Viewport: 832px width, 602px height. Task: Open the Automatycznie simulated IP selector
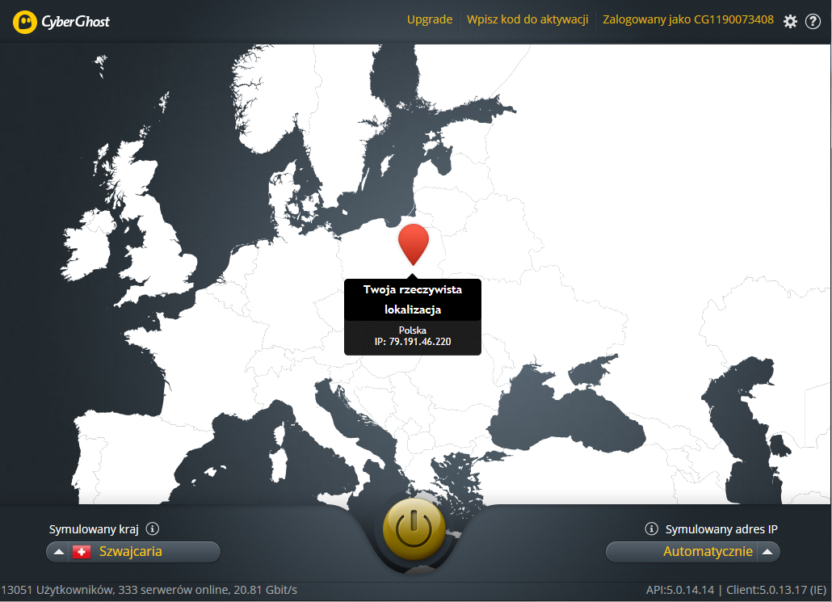pos(692,552)
